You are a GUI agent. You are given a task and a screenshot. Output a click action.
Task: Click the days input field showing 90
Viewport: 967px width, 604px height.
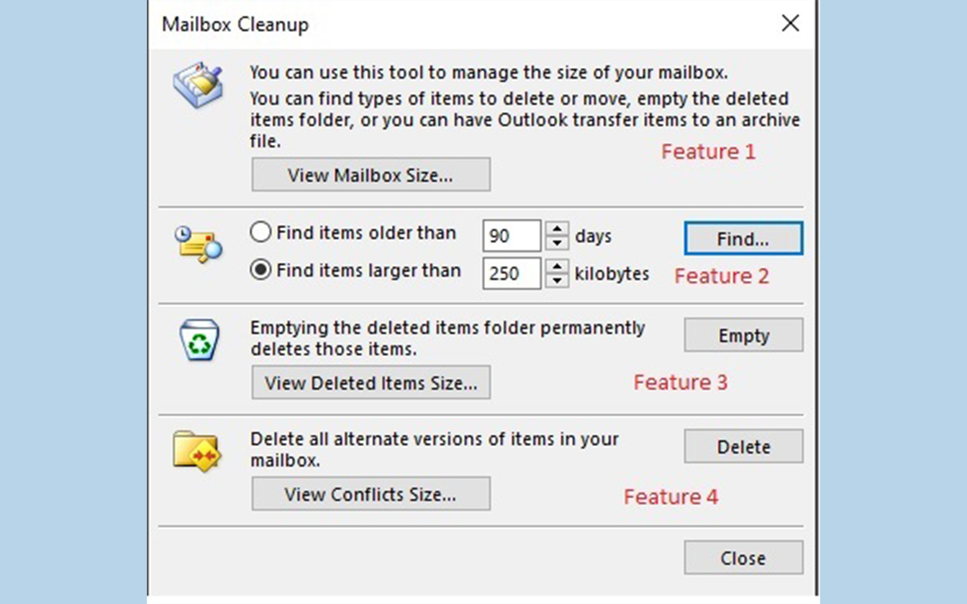[x=511, y=236]
